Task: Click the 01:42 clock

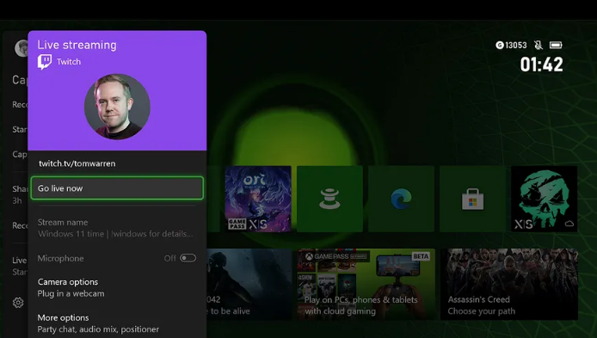Action: tap(541, 65)
